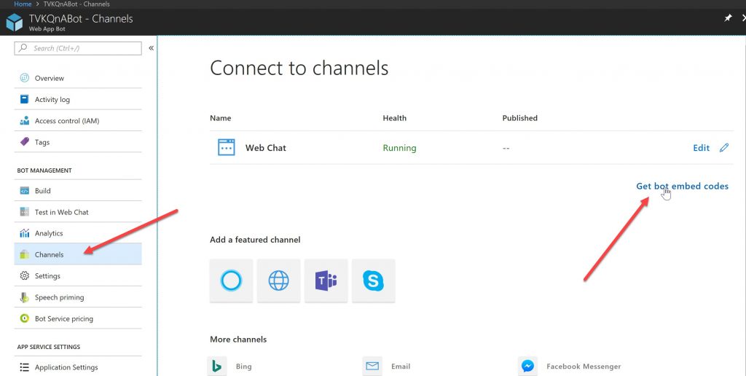Add the Skype featured channel

click(x=373, y=281)
